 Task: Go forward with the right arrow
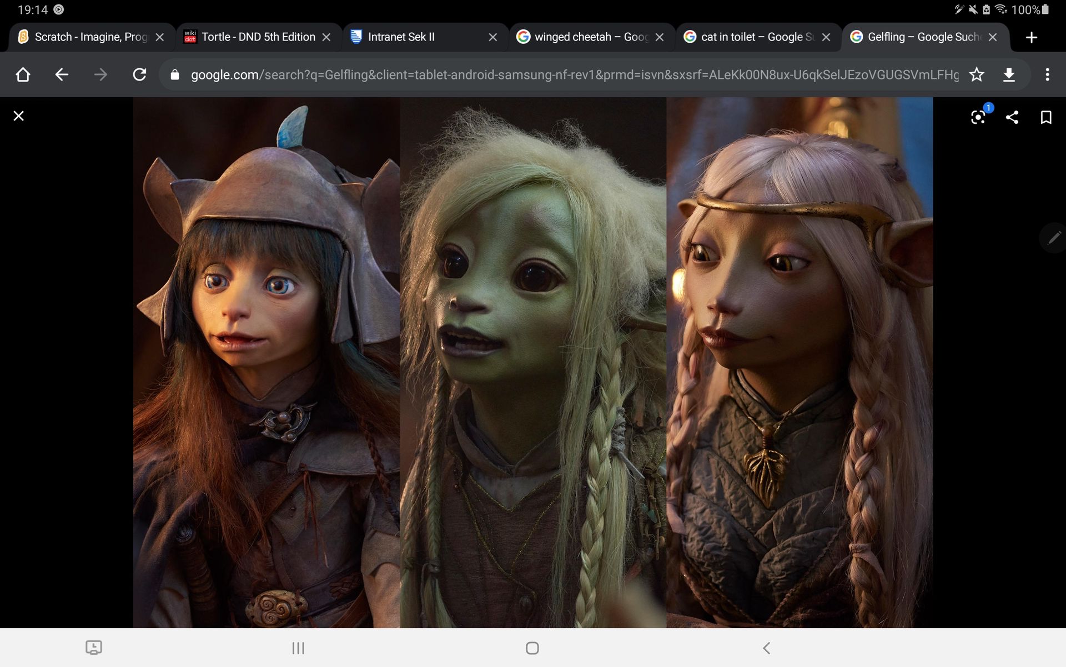coord(100,74)
